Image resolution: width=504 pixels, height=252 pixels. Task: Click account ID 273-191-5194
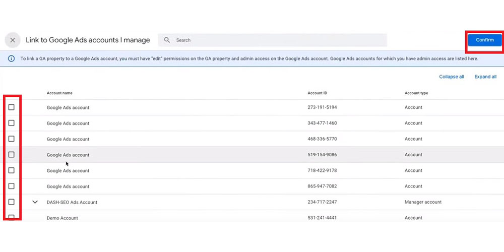coord(322,107)
